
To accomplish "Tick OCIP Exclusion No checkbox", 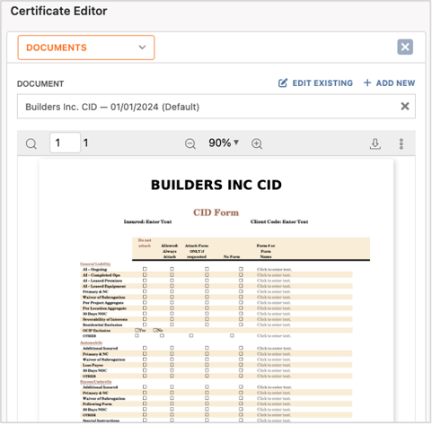I will click(154, 330).
